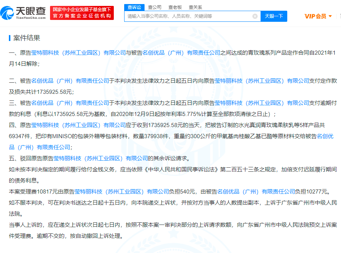Click the red 官方备案企业征信机构 banner
This screenshot has height=253, width=341.
coord(82,13)
